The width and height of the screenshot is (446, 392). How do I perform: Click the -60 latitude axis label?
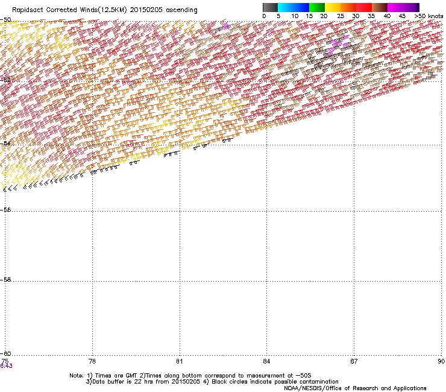click(x=5, y=353)
